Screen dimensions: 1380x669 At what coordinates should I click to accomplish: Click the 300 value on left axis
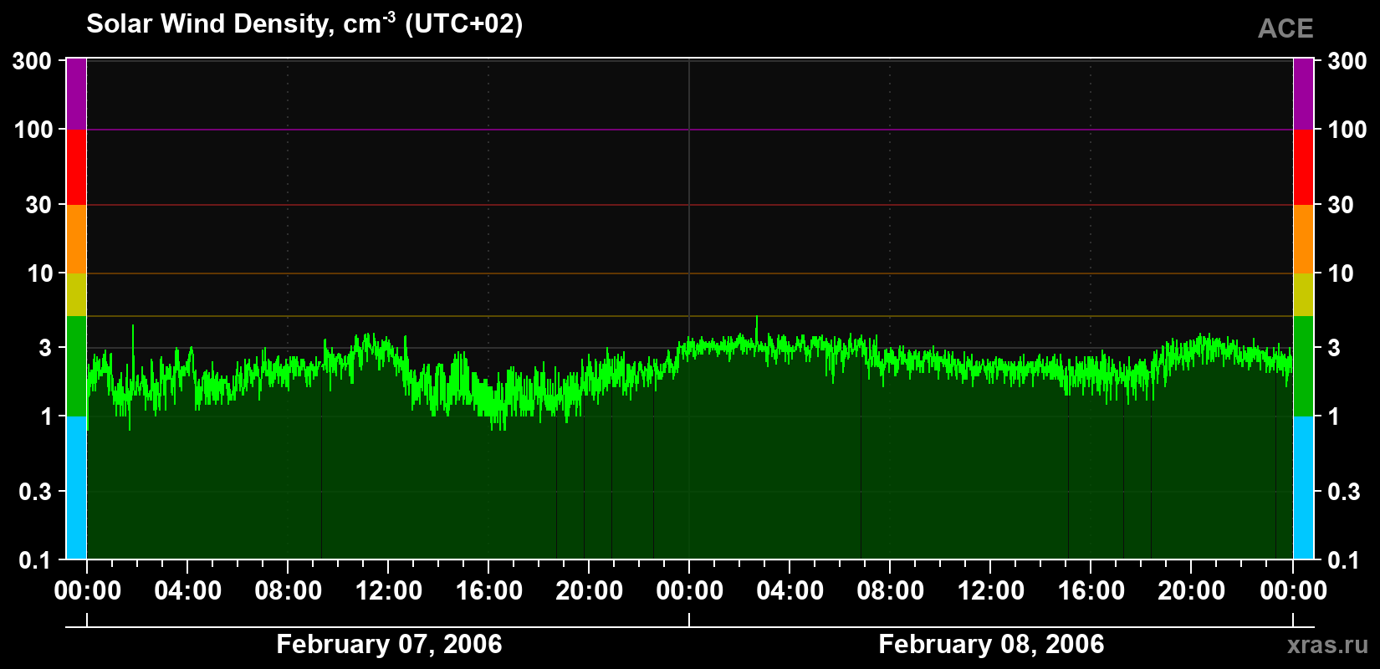coord(33,60)
